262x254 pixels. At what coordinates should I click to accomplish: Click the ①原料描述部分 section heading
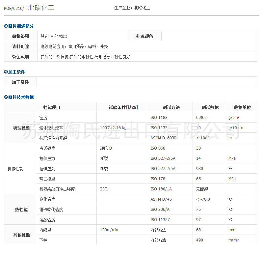(x=19, y=26)
